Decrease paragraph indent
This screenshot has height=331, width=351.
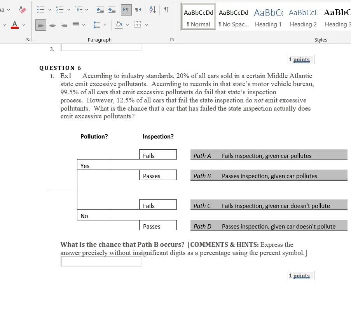(100, 10)
